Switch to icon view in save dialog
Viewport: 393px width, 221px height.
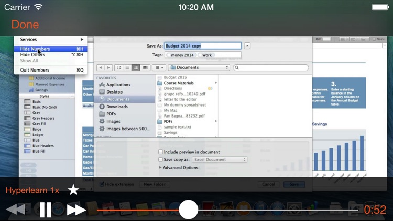pos(118,67)
